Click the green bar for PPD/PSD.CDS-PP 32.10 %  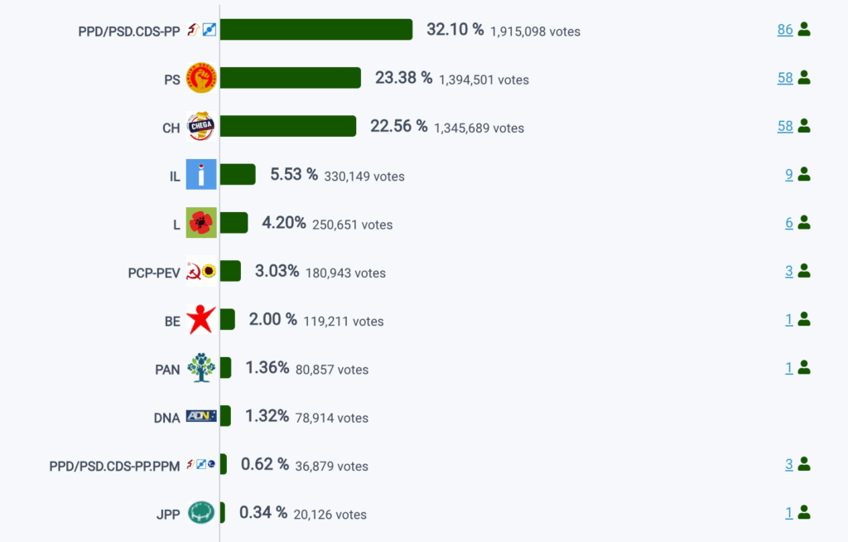[316, 30]
